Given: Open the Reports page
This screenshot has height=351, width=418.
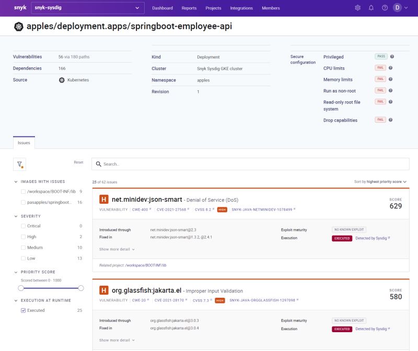Looking at the screenshot, I should coord(189,8).
